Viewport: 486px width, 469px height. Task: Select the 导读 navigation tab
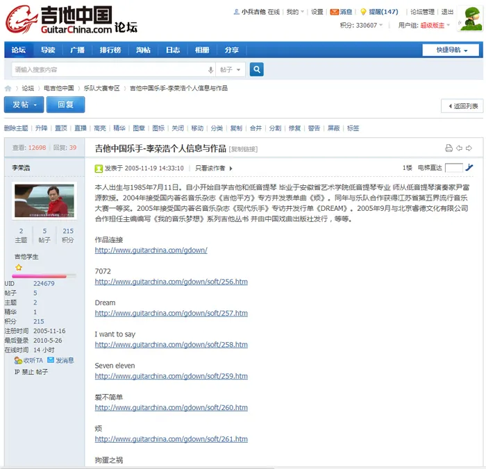click(48, 50)
